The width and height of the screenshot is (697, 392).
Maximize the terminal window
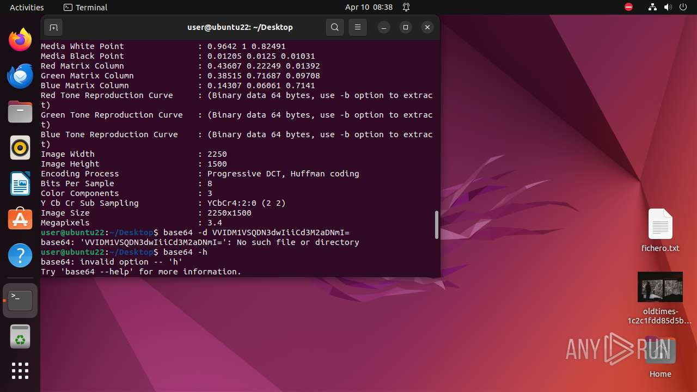pyautogui.click(x=406, y=27)
